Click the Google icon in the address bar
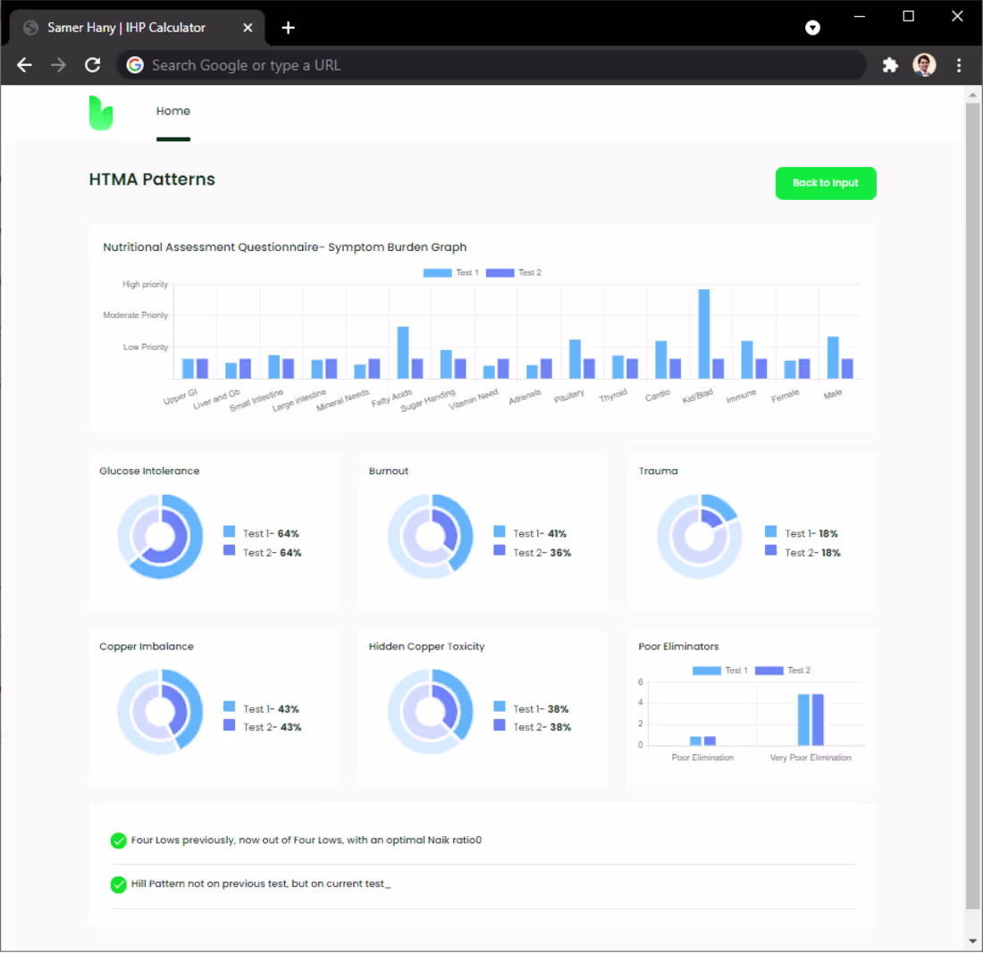The height and width of the screenshot is (953, 983). 134,64
